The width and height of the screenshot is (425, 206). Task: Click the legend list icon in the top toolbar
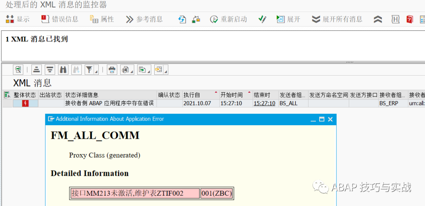pos(422,19)
